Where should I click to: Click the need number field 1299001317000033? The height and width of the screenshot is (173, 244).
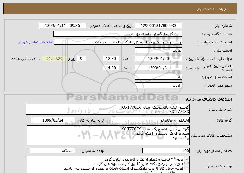coord(158,26)
